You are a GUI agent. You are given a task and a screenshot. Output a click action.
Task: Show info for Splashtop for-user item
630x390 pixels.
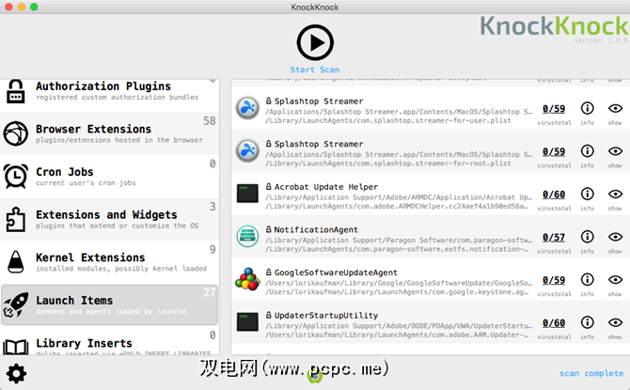[x=588, y=108]
